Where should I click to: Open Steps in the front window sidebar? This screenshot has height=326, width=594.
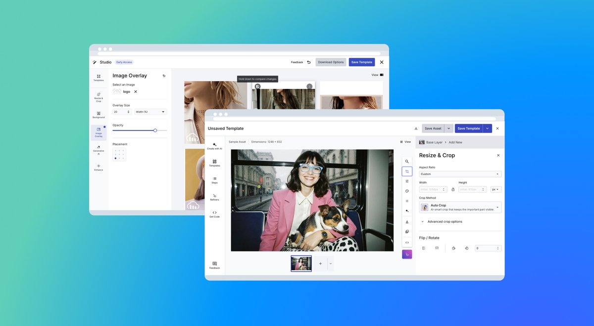[214, 180]
